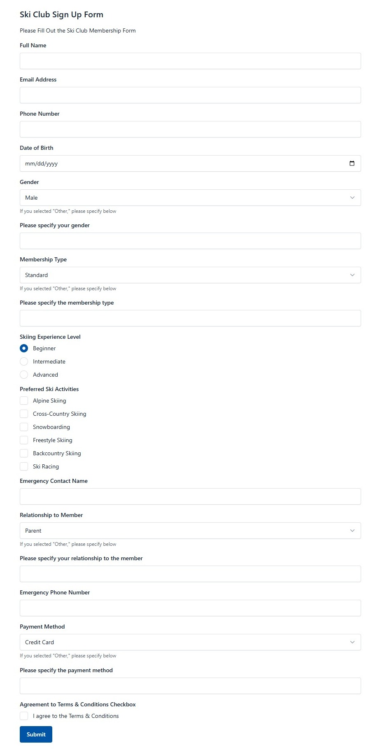366x750 pixels.
Task: Focus the Emergency Contact Name field
Action: point(190,496)
